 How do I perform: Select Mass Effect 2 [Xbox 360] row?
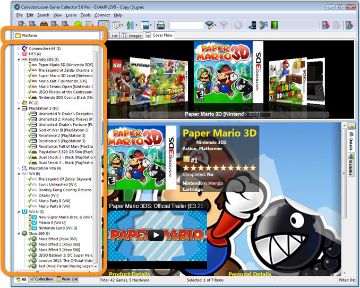click(x=59, y=244)
